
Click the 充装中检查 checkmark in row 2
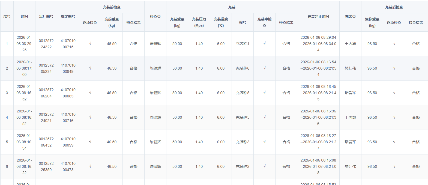(264, 68)
